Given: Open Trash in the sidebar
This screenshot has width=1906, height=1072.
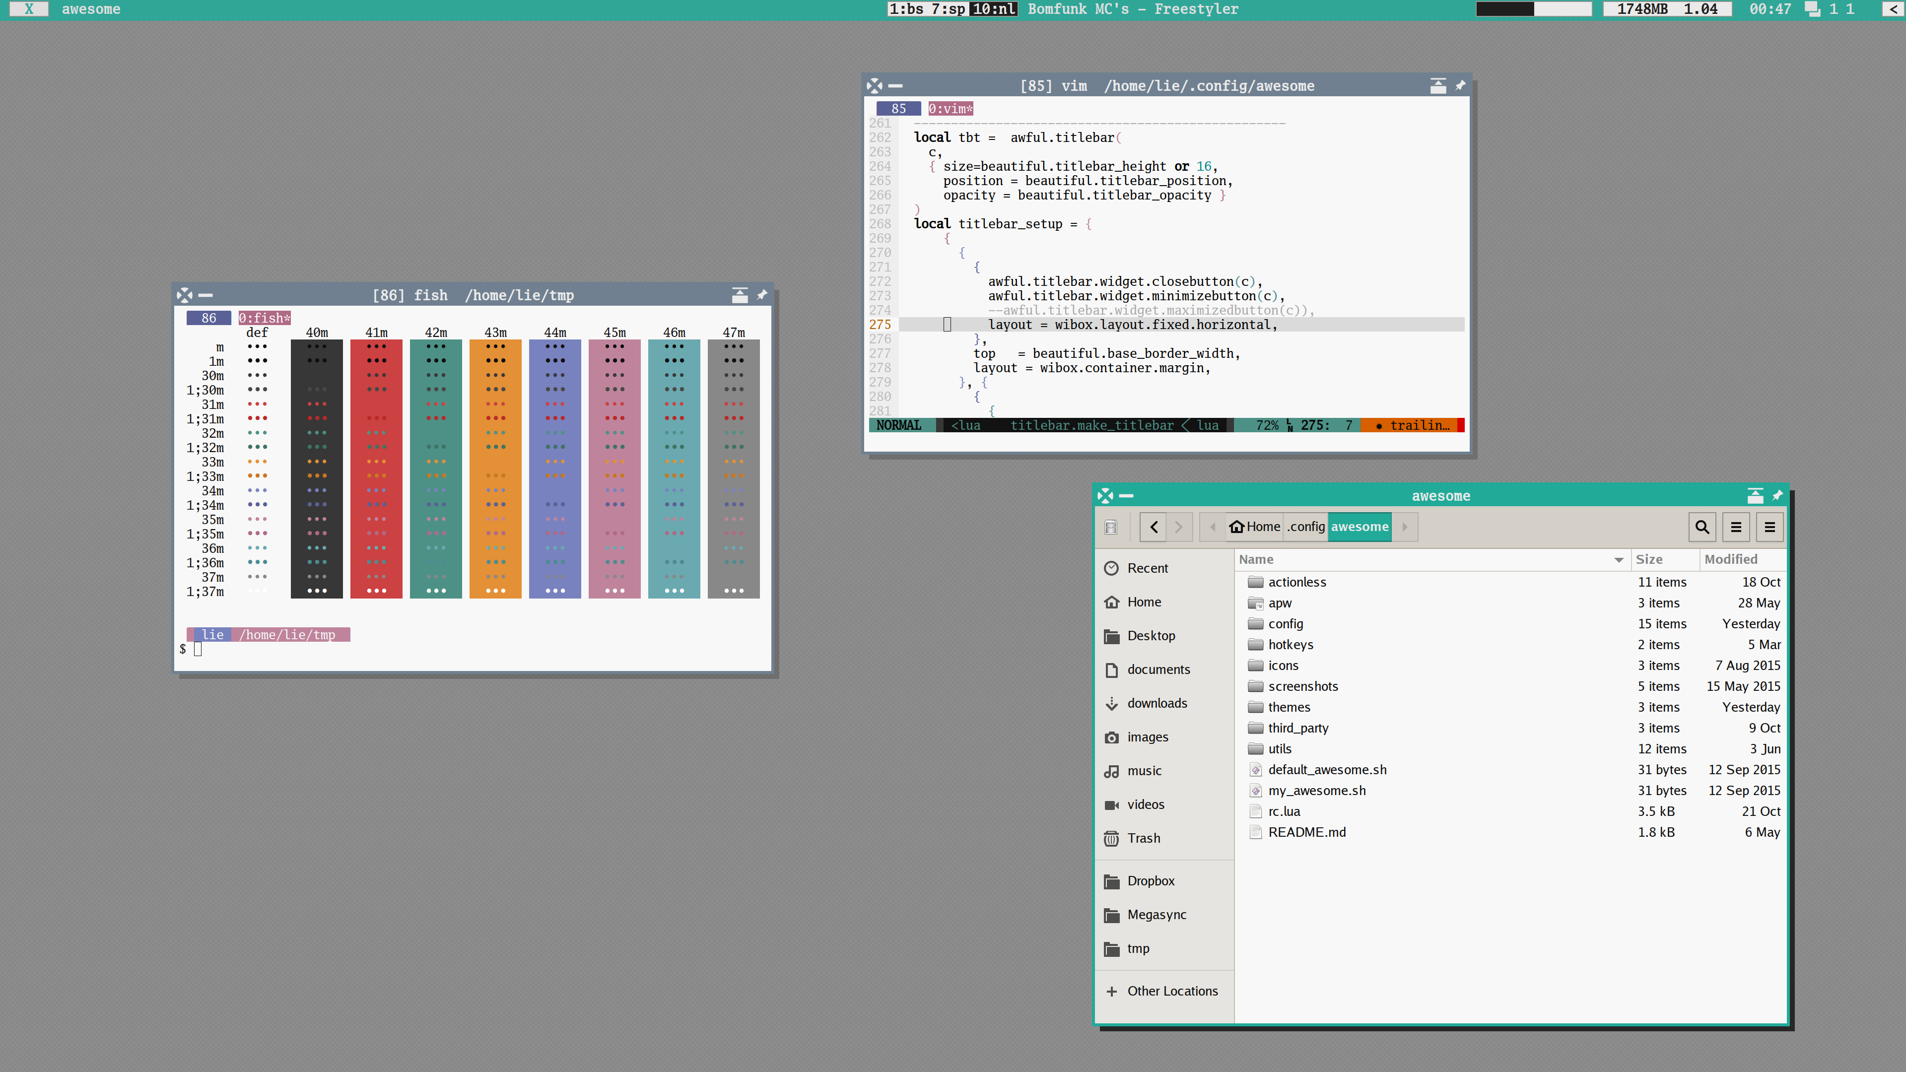Looking at the screenshot, I should tap(1143, 838).
